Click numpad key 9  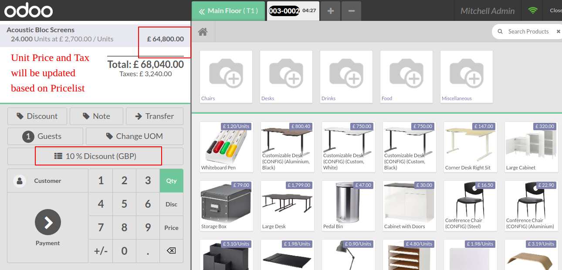[148, 227]
